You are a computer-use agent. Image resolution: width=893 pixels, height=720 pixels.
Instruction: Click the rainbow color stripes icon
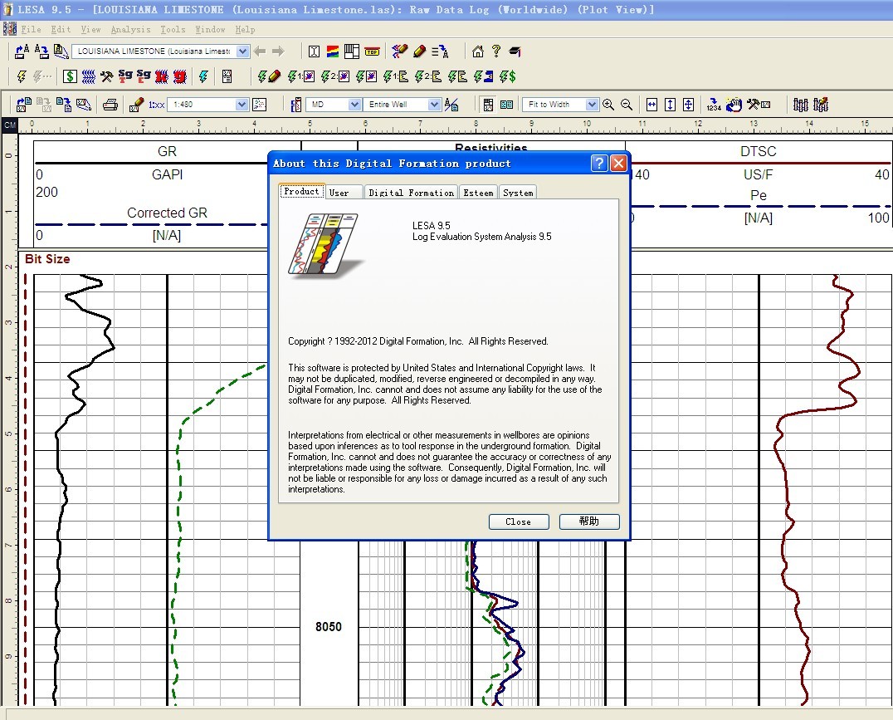tap(333, 51)
